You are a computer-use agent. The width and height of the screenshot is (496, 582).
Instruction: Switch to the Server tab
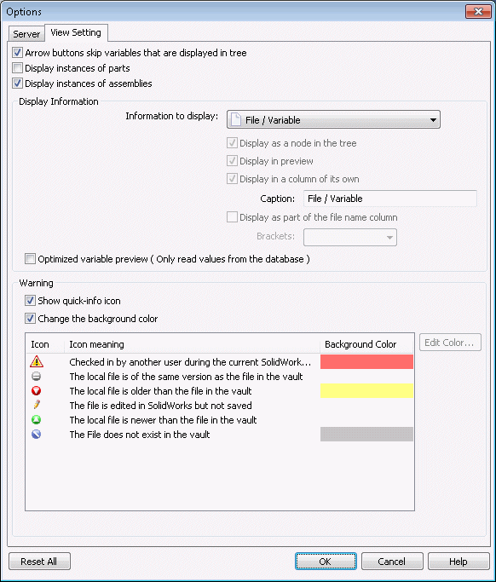tap(26, 34)
